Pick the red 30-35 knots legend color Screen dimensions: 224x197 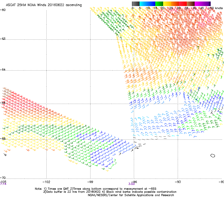183,4
